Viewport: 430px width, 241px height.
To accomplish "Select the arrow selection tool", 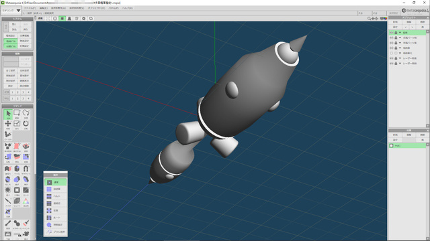I will point(8,114).
